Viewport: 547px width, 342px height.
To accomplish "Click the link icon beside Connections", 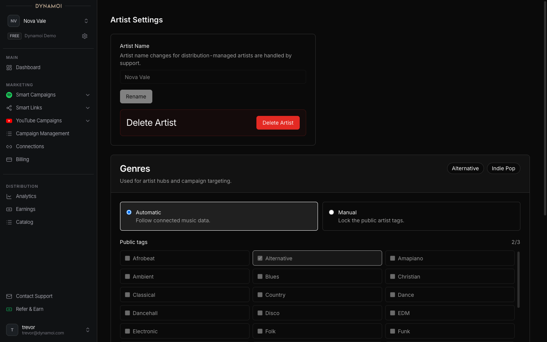I will (x=9, y=147).
